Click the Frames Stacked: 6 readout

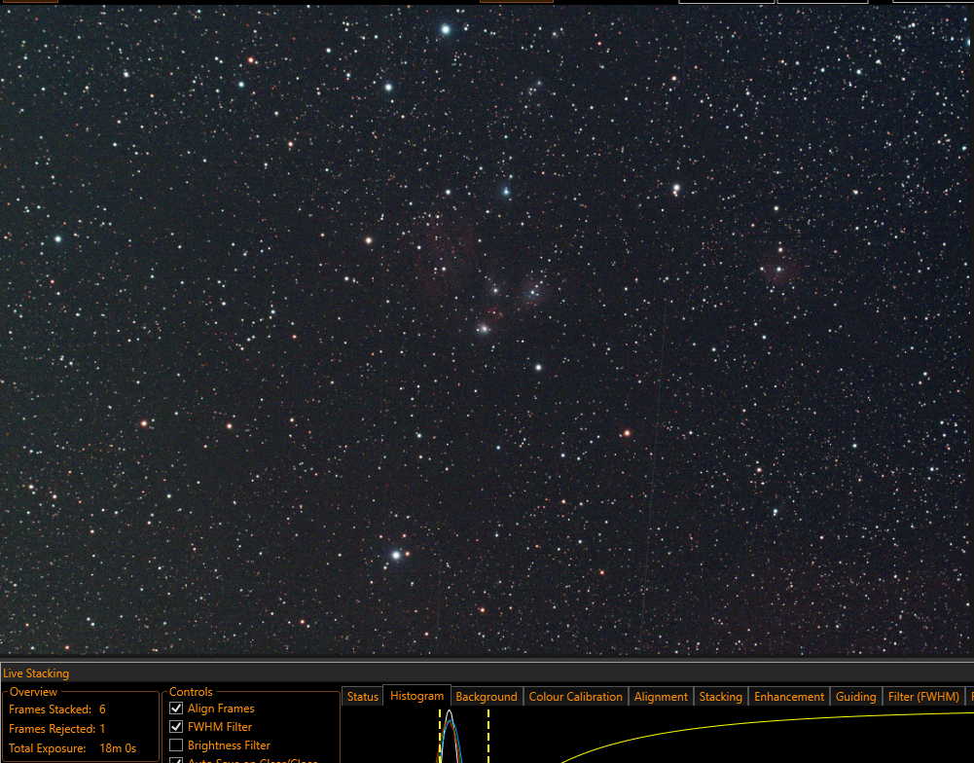(x=57, y=708)
